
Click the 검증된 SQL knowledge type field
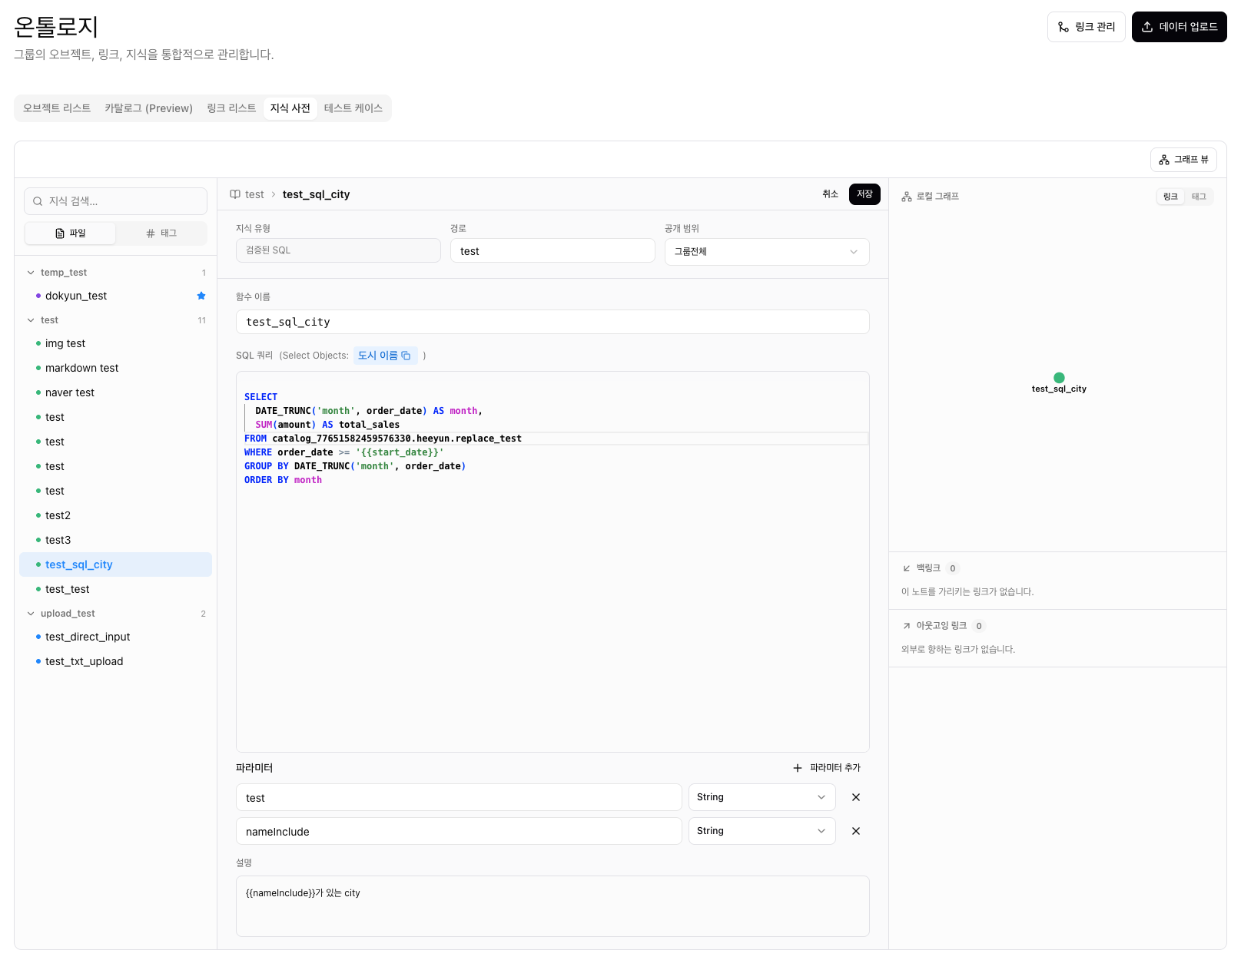pos(338,250)
